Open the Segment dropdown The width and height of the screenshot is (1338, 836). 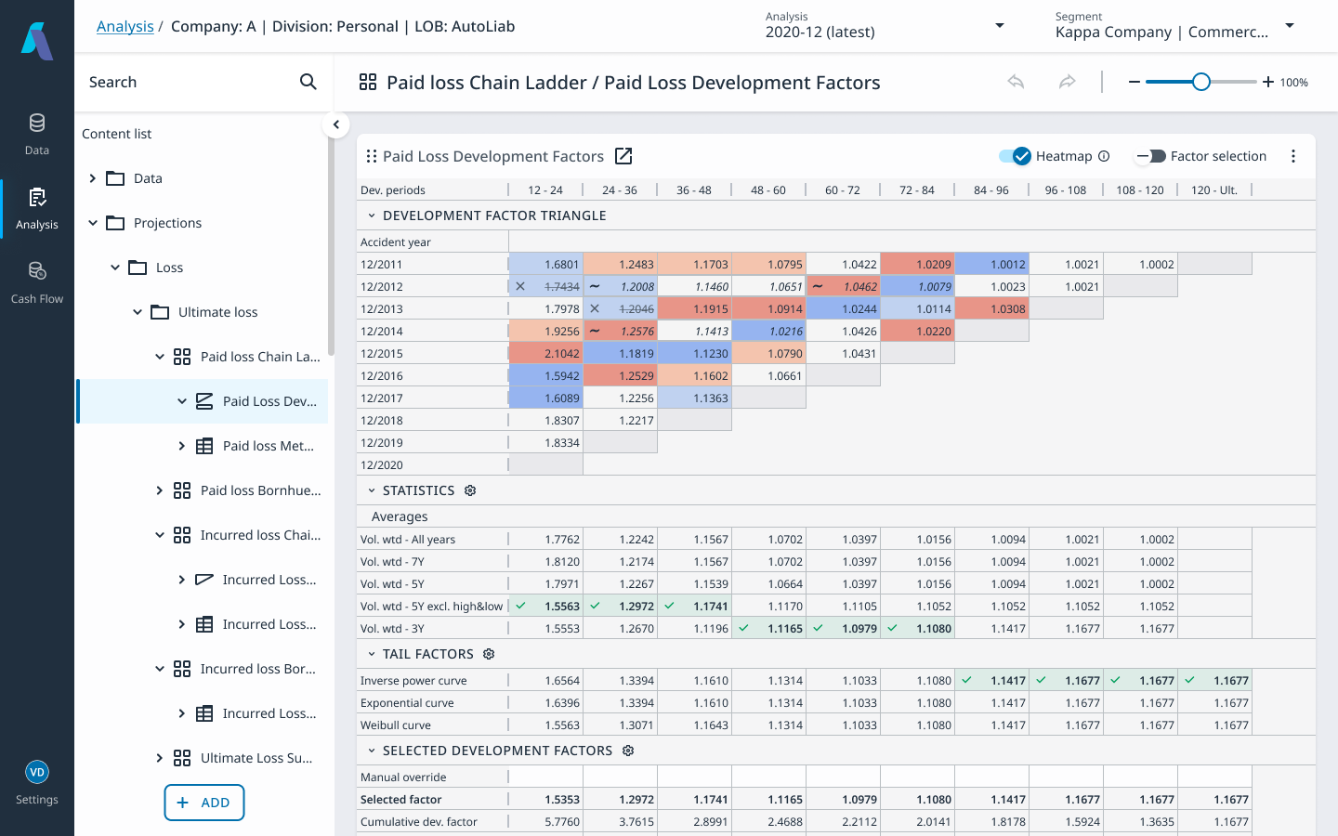pos(1176,26)
